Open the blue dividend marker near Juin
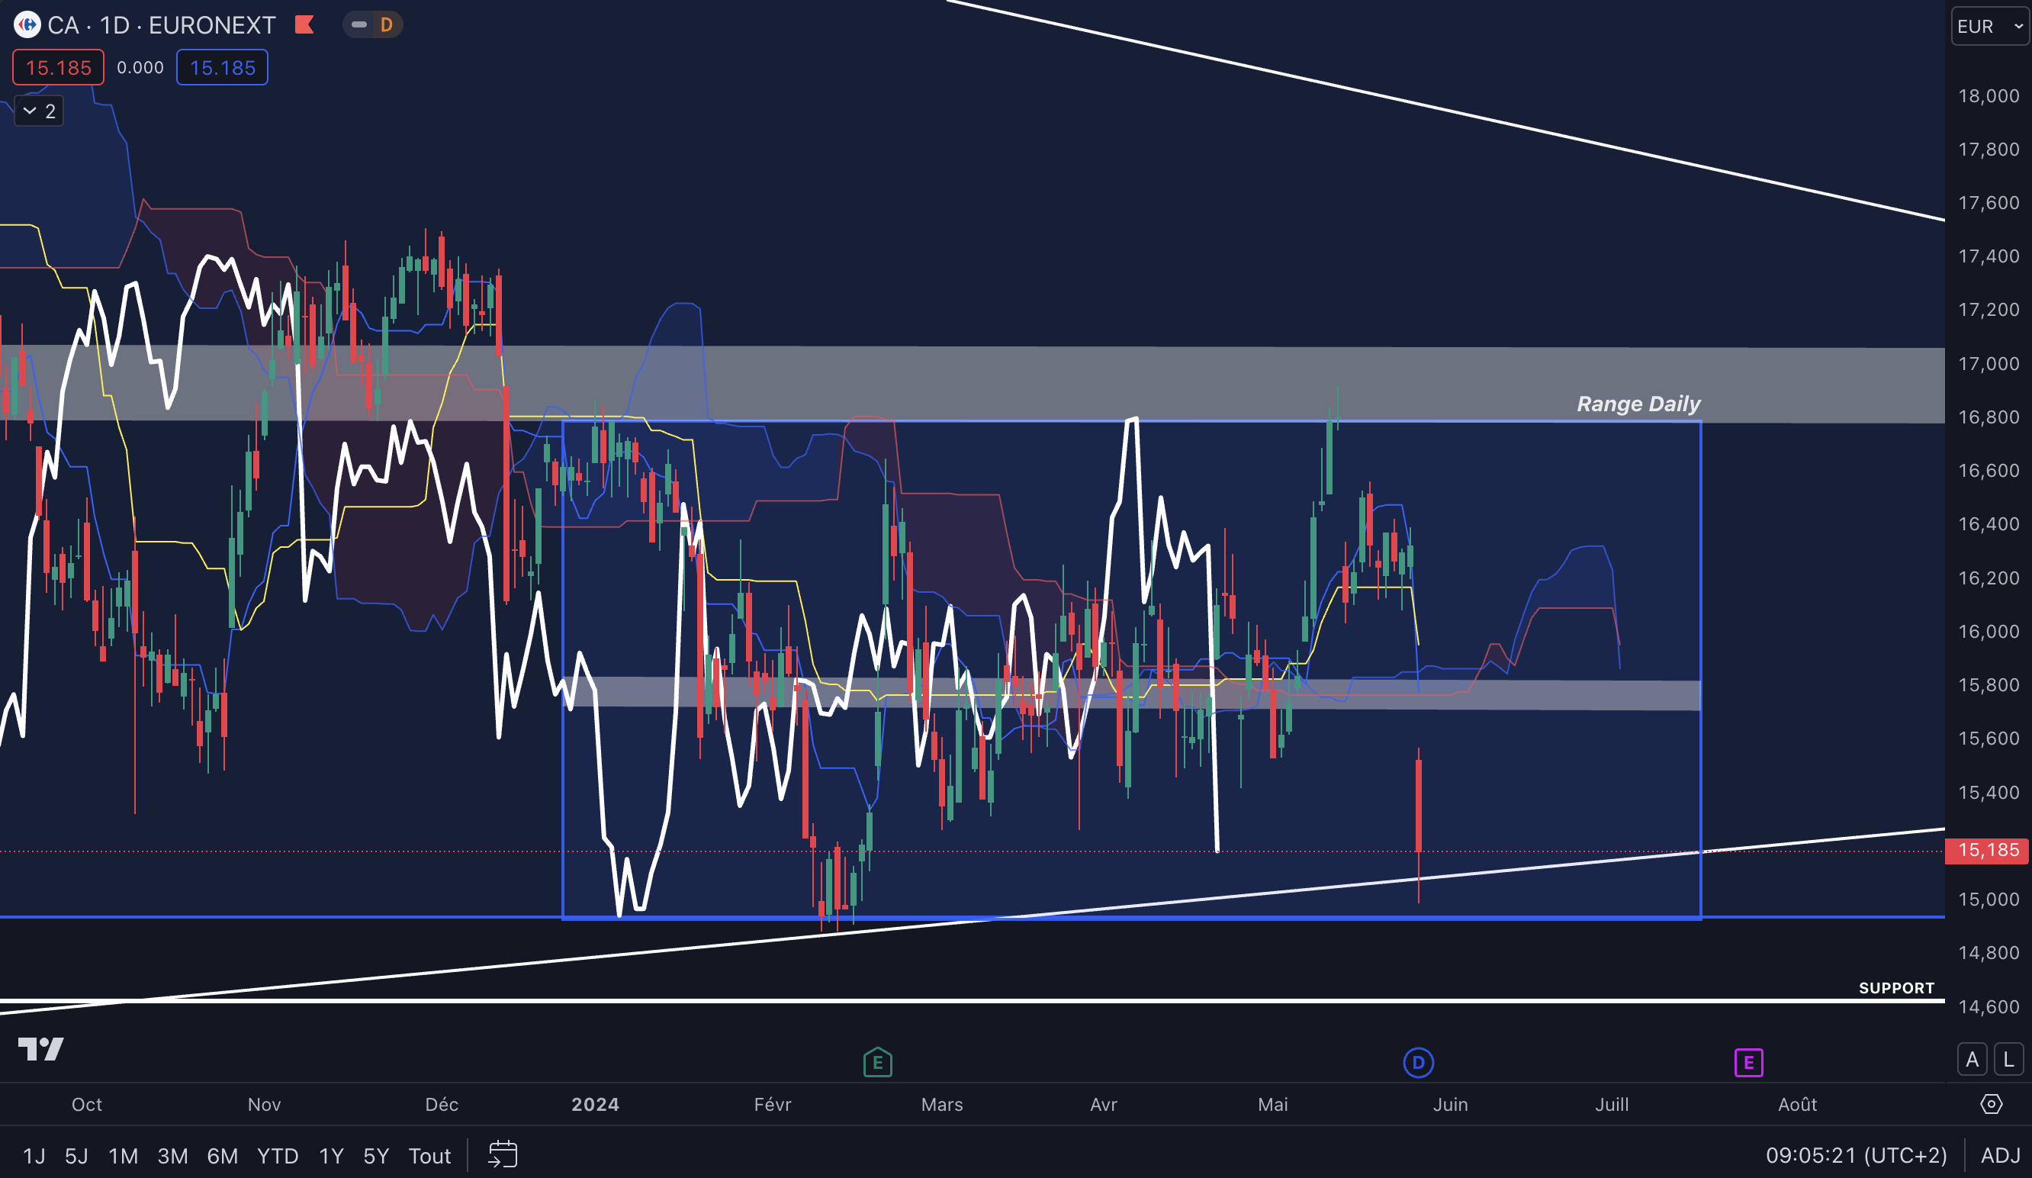Image resolution: width=2032 pixels, height=1178 pixels. click(x=1419, y=1063)
